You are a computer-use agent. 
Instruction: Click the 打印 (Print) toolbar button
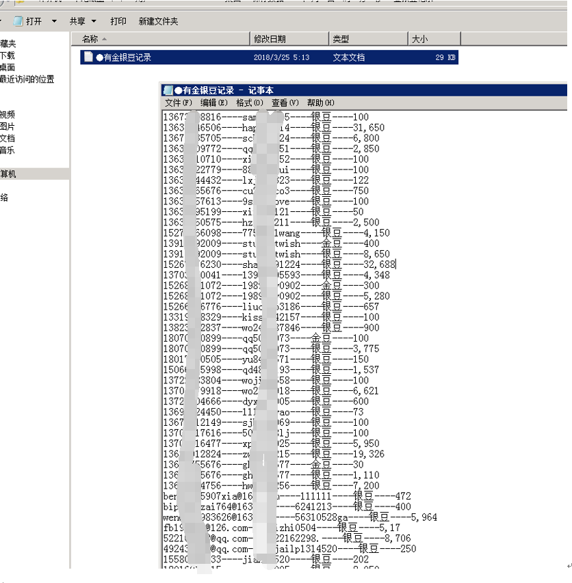pos(118,21)
